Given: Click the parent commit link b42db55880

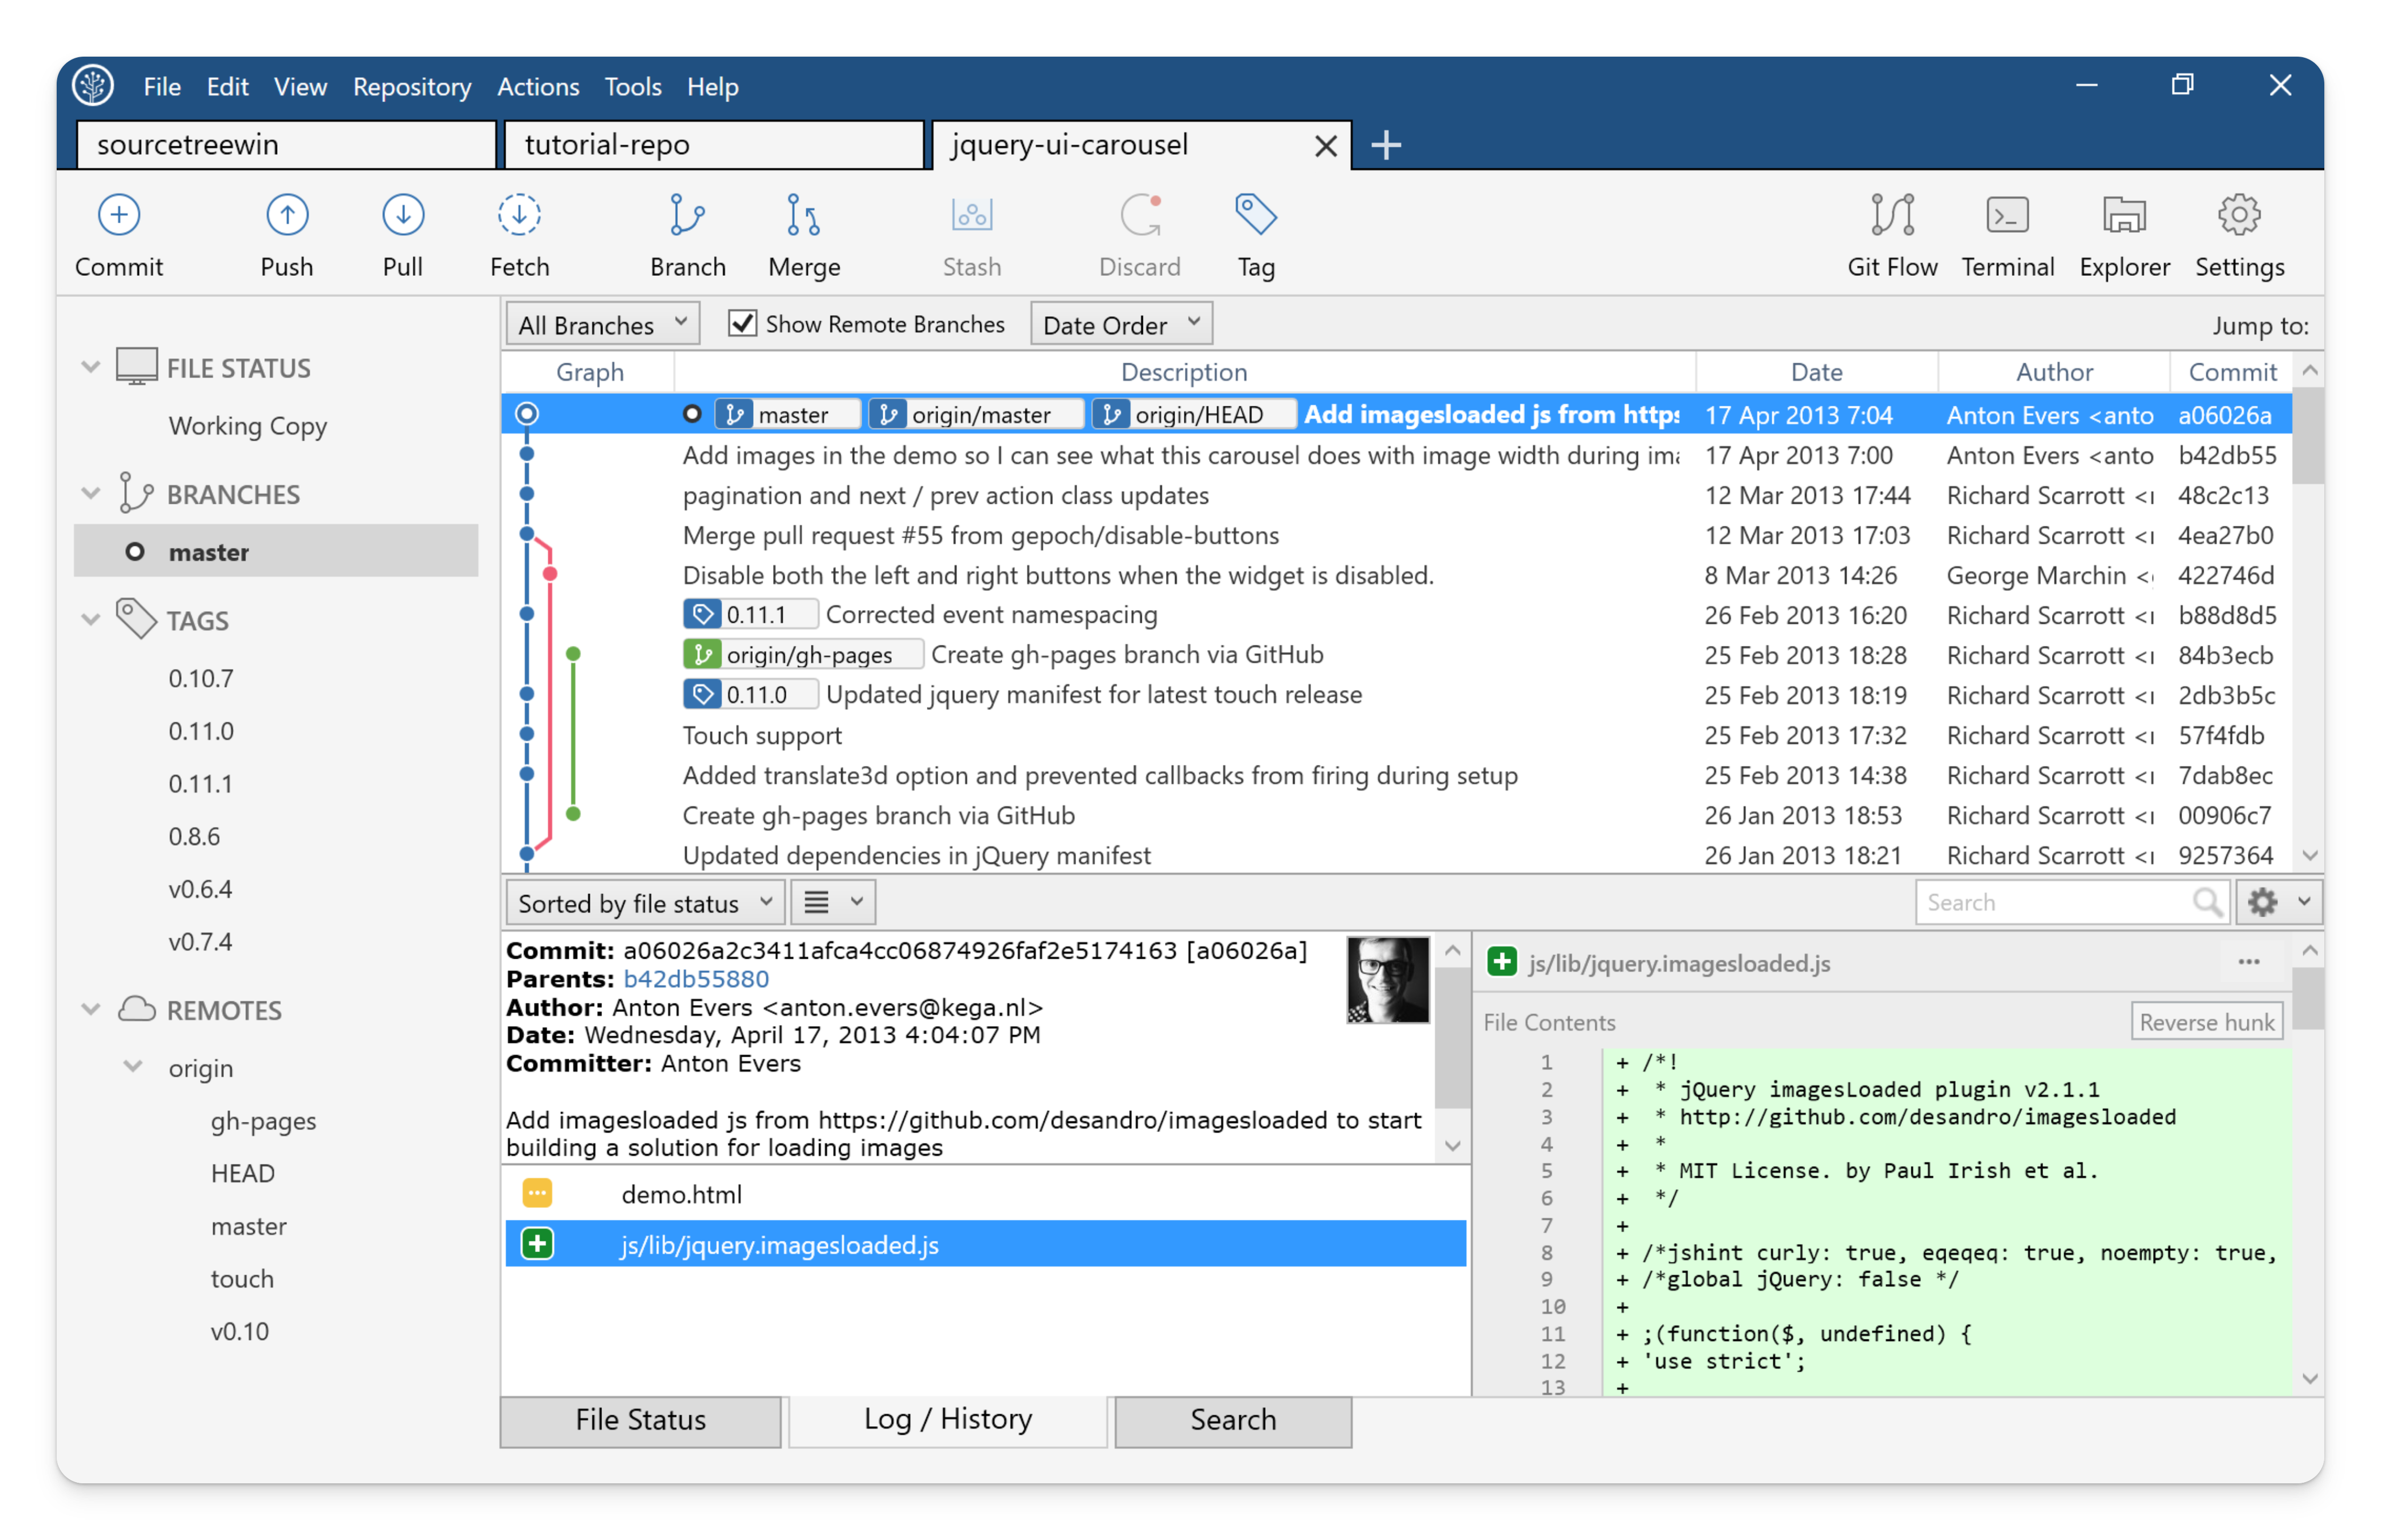Looking at the screenshot, I should (695, 978).
